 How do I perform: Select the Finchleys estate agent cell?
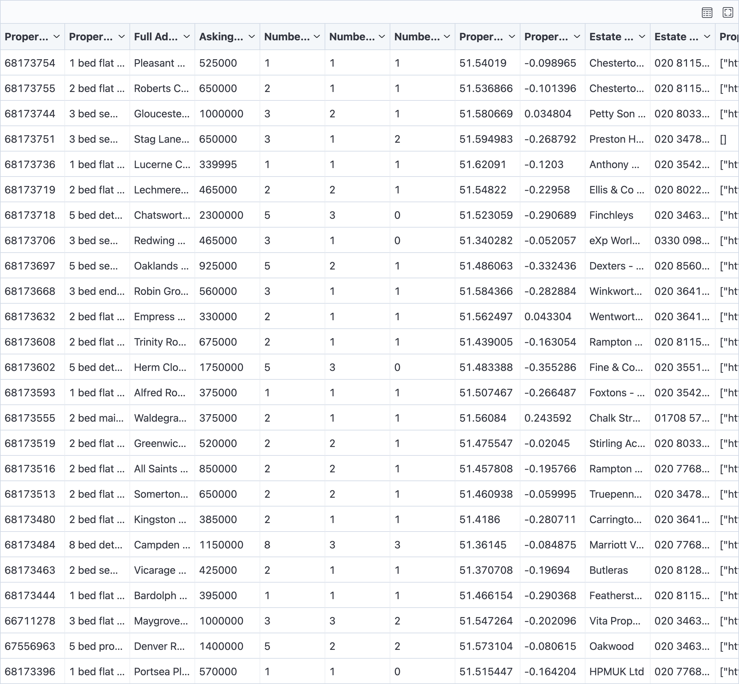click(x=611, y=215)
